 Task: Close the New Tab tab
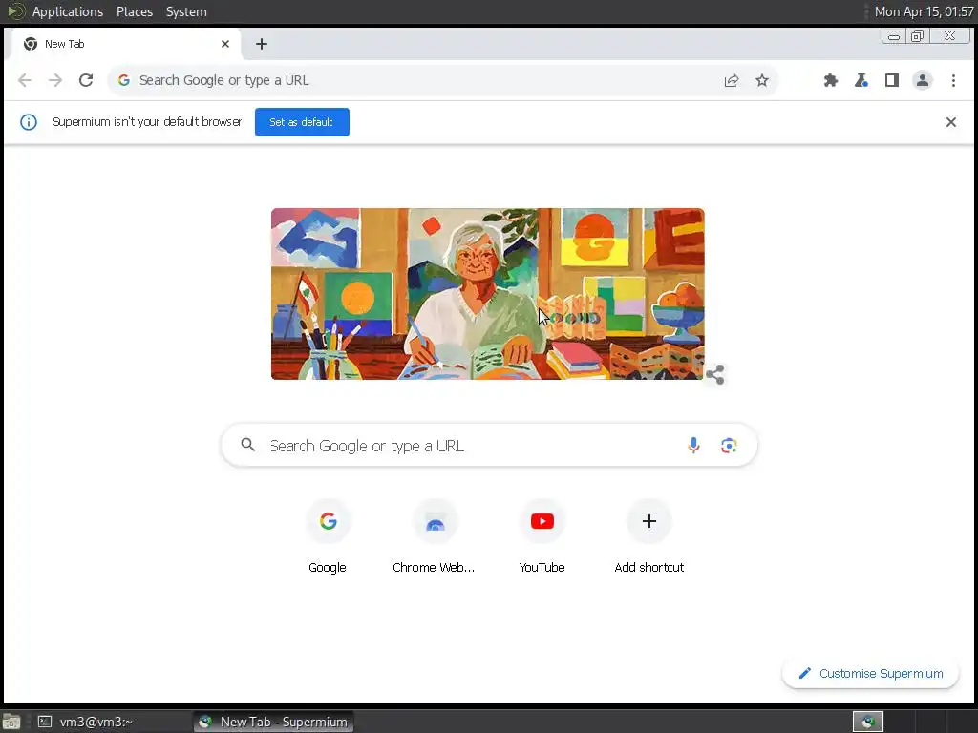coord(225,44)
